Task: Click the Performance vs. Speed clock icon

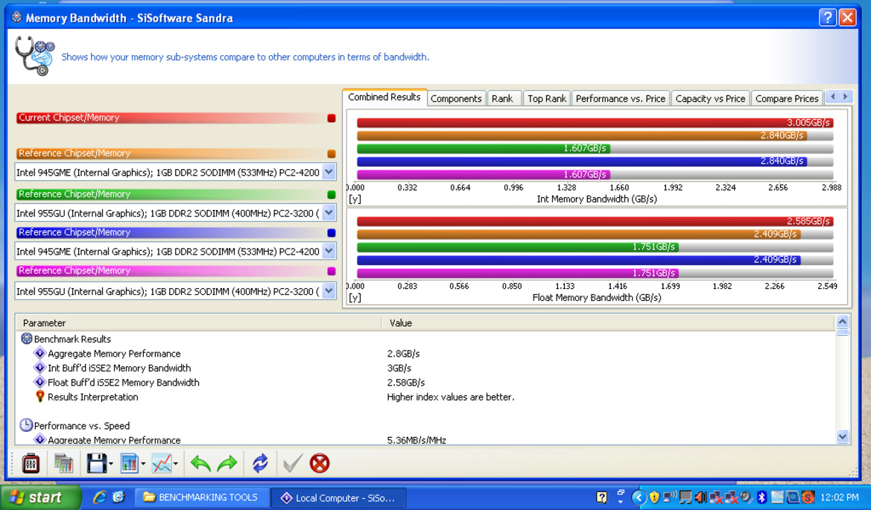Action: (x=26, y=425)
